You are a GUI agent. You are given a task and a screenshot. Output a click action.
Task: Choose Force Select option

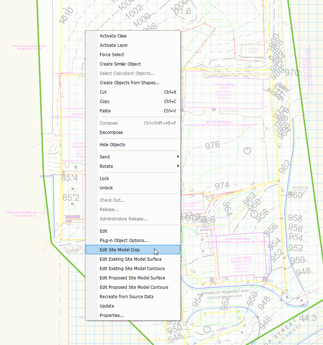coord(112,55)
